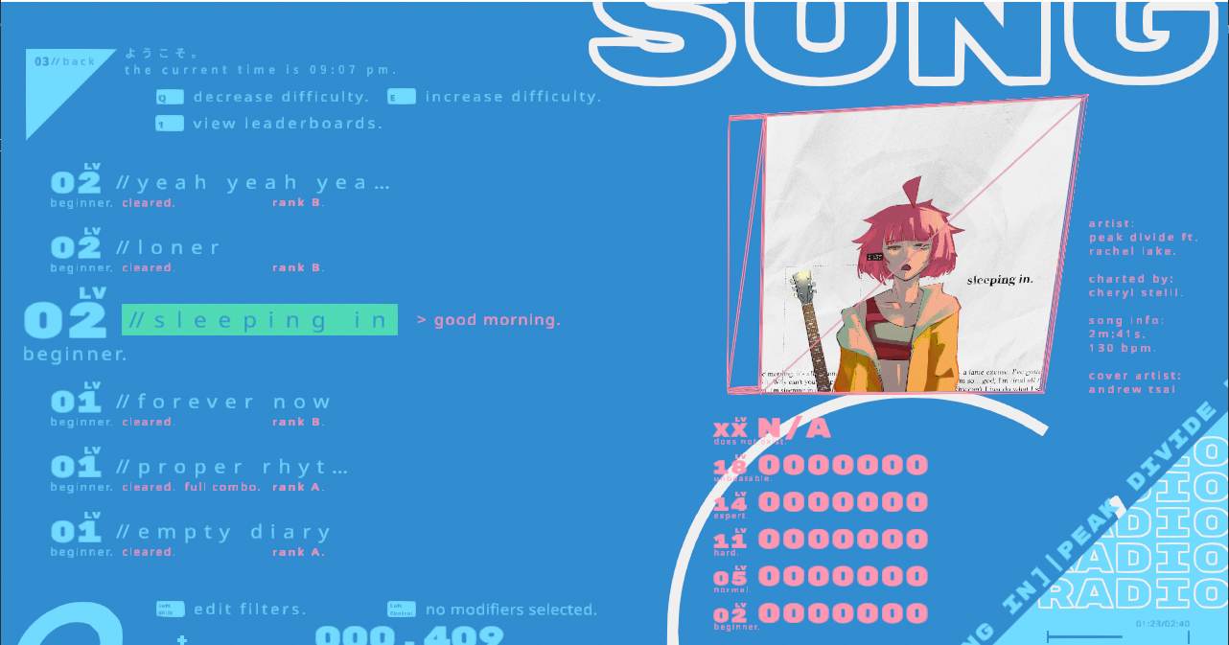Click the Q key icon for decrease difficulty
The image size is (1229, 645).
coord(170,98)
